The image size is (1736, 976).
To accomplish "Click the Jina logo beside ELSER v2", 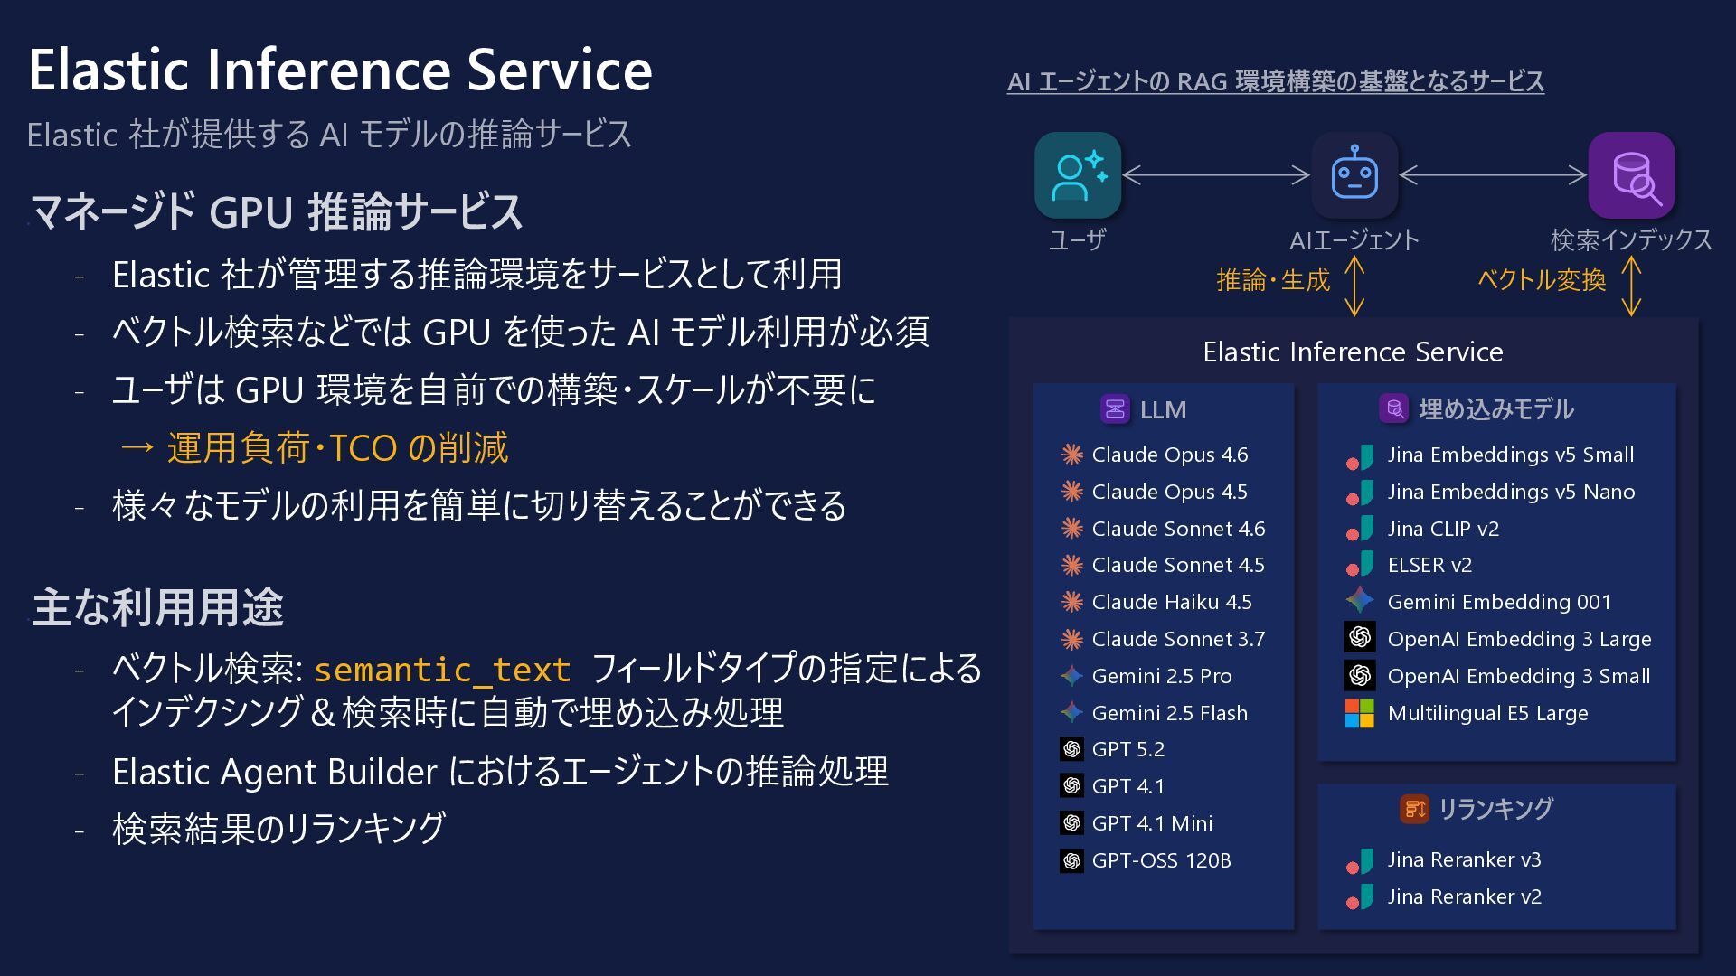I will (1360, 565).
